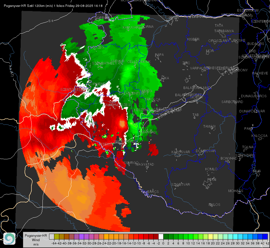Select the SZIGETVAR label
The height and width of the screenshot is (248, 270).
tap(181, 185)
